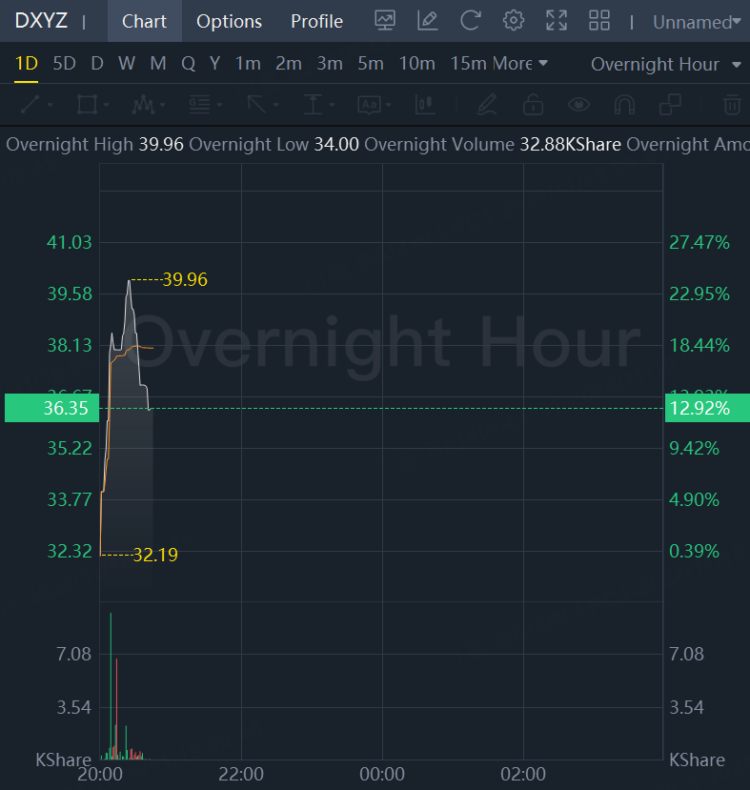Click the 41.03 price axis label
This screenshot has width=750, height=790.
pyautogui.click(x=70, y=242)
